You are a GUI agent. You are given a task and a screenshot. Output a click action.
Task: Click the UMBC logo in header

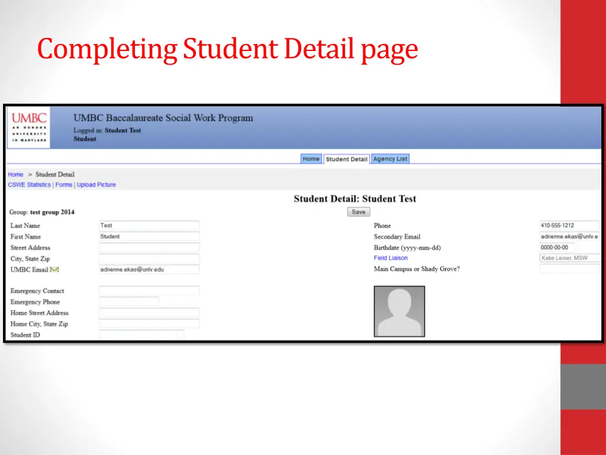[x=29, y=127]
